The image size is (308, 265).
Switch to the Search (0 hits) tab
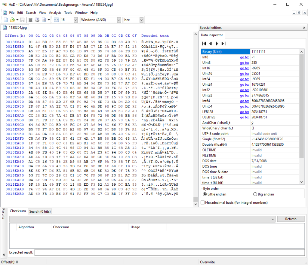point(40,212)
